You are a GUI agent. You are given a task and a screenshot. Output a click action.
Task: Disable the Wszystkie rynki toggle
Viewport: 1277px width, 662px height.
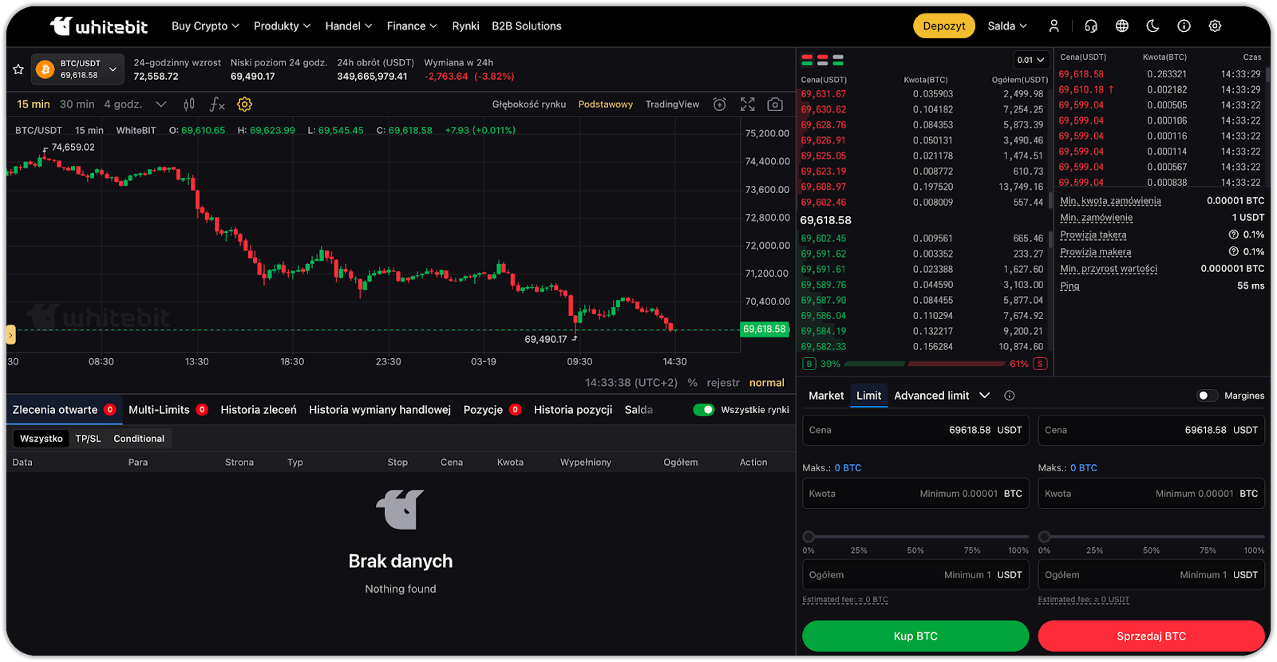click(703, 410)
